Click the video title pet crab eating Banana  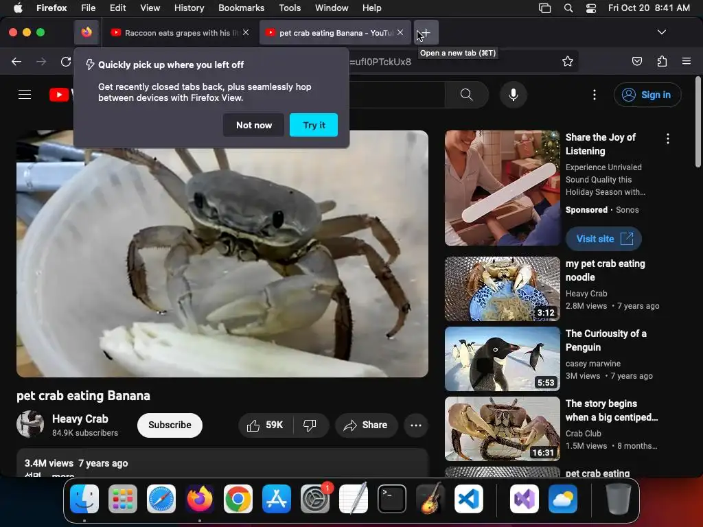point(83,396)
